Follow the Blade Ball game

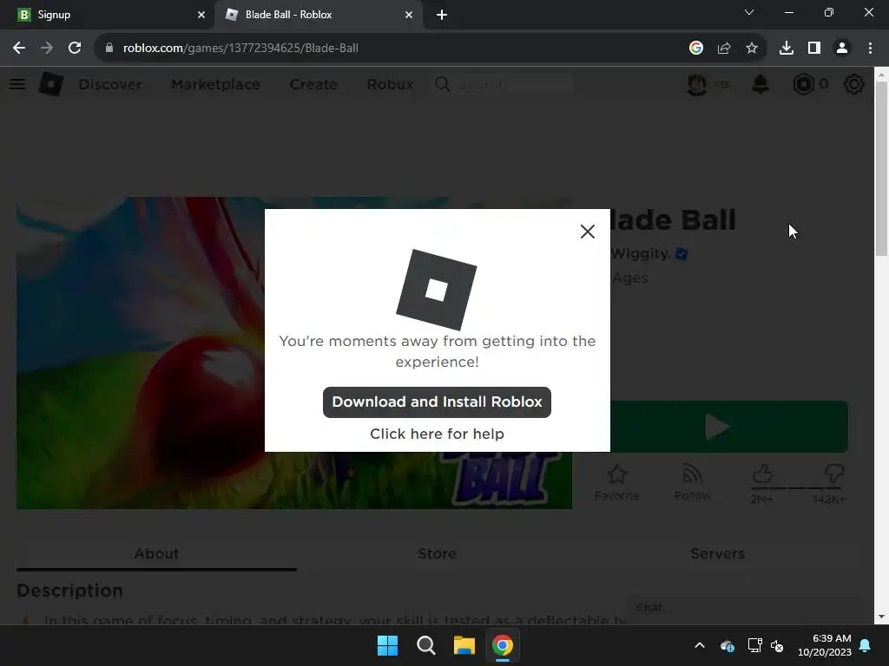point(692,482)
